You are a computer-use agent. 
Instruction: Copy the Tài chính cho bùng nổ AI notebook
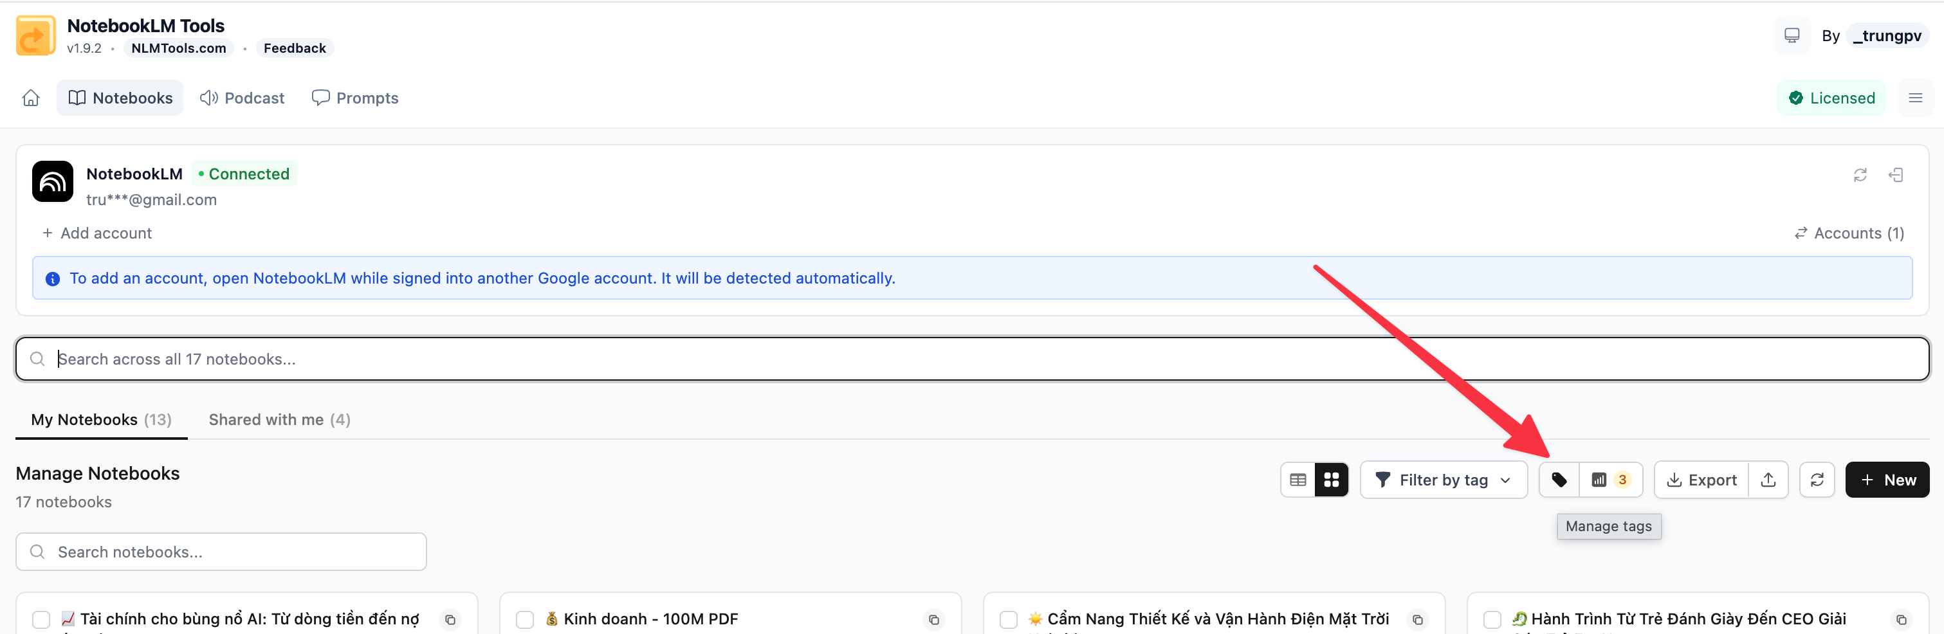pos(450,620)
